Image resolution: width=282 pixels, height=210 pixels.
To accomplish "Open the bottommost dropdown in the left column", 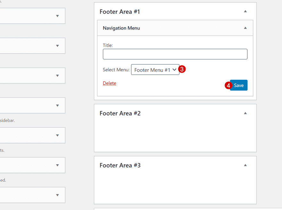I will [x=32, y=195].
